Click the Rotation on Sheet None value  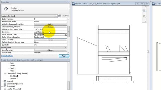click(50, 21)
